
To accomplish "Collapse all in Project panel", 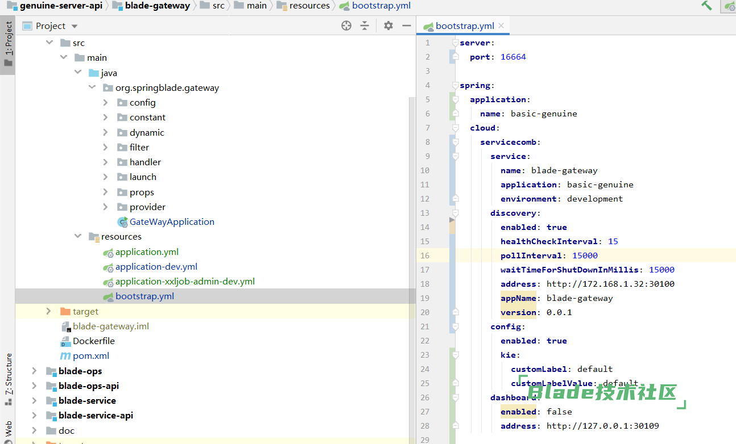I will pyautogui.click(x=365, y=26).
